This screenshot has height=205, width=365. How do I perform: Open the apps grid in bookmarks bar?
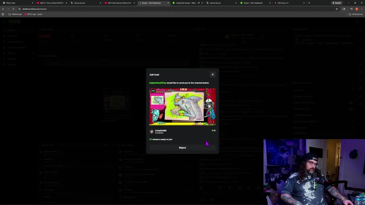pos(3,14)
